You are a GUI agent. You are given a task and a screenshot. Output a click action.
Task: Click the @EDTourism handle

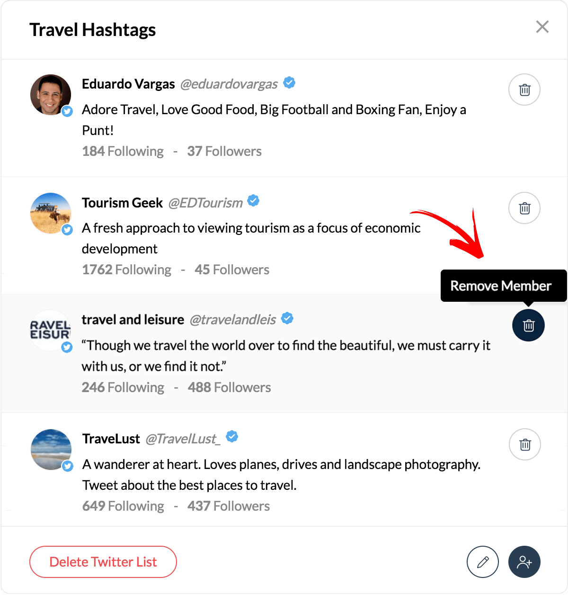(205, 203)
